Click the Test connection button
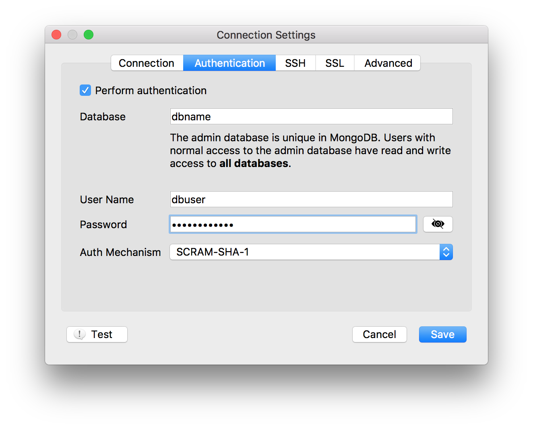This screenshot has height=429, width=533. 97,334
